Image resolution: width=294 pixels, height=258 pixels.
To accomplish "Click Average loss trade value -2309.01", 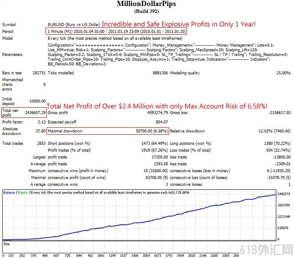I will (x=283, y=164).
